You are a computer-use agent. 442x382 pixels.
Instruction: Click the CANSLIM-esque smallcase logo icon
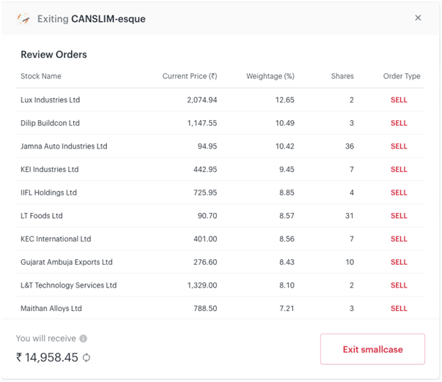click(23, 19)
